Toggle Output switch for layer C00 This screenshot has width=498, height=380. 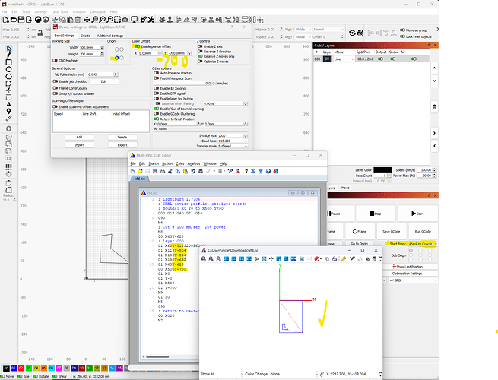[380, 59]
